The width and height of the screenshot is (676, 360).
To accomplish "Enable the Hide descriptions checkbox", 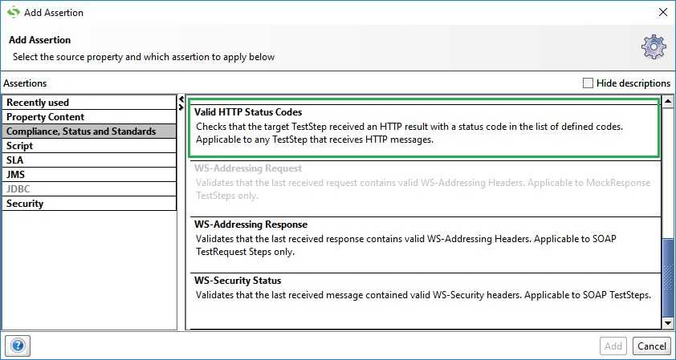I will [588, 83].
